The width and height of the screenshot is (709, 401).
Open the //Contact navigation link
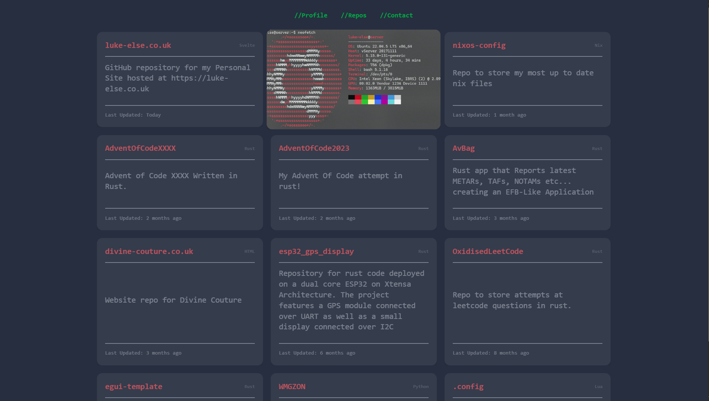[396, 15]
